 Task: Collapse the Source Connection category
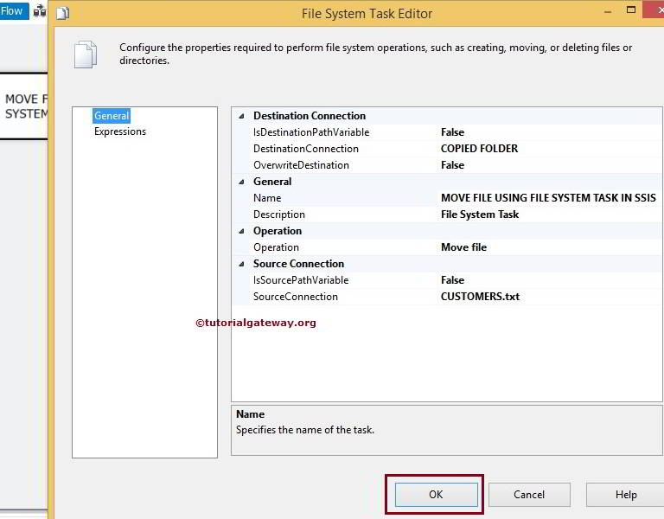(241, 264)
